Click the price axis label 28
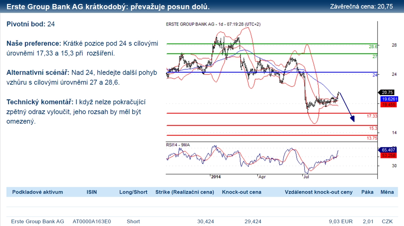Viewport: 404px width, 226px height. (x=394, y=45)
